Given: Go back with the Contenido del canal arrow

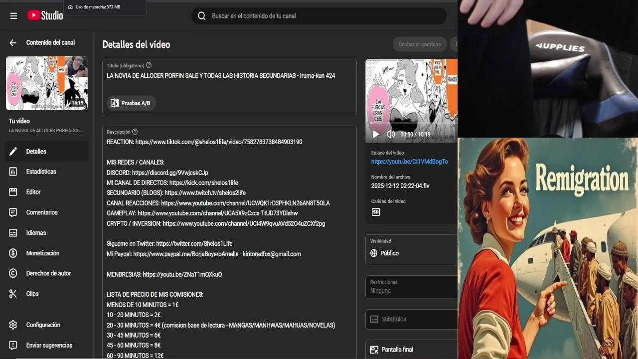Looking at the screenshot, I should [x=13, y=43].
